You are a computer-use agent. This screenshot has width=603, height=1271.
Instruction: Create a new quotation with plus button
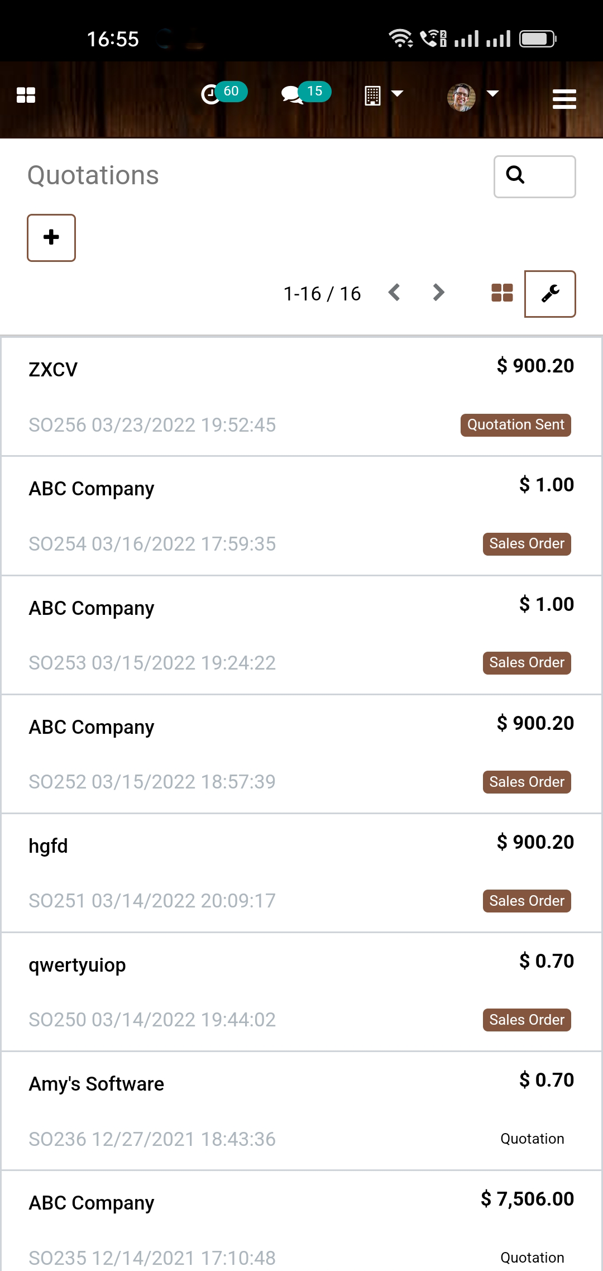tap(51, 238)
